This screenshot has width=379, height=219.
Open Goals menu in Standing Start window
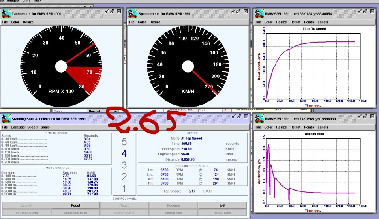pyautogui.click(x=45, y=127)
